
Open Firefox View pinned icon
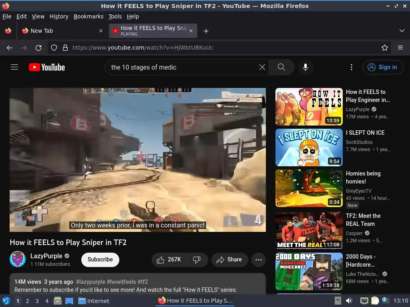8,31
